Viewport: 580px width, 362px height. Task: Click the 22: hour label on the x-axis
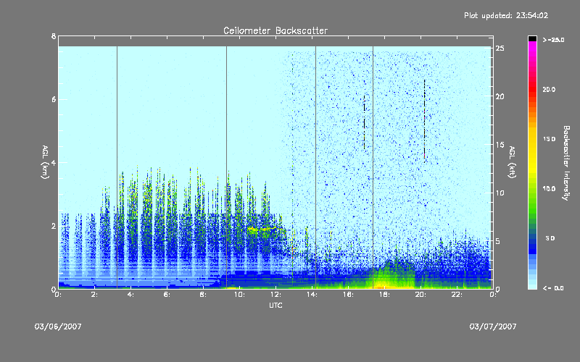pos(457,295)
